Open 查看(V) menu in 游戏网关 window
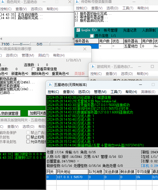 111,74
